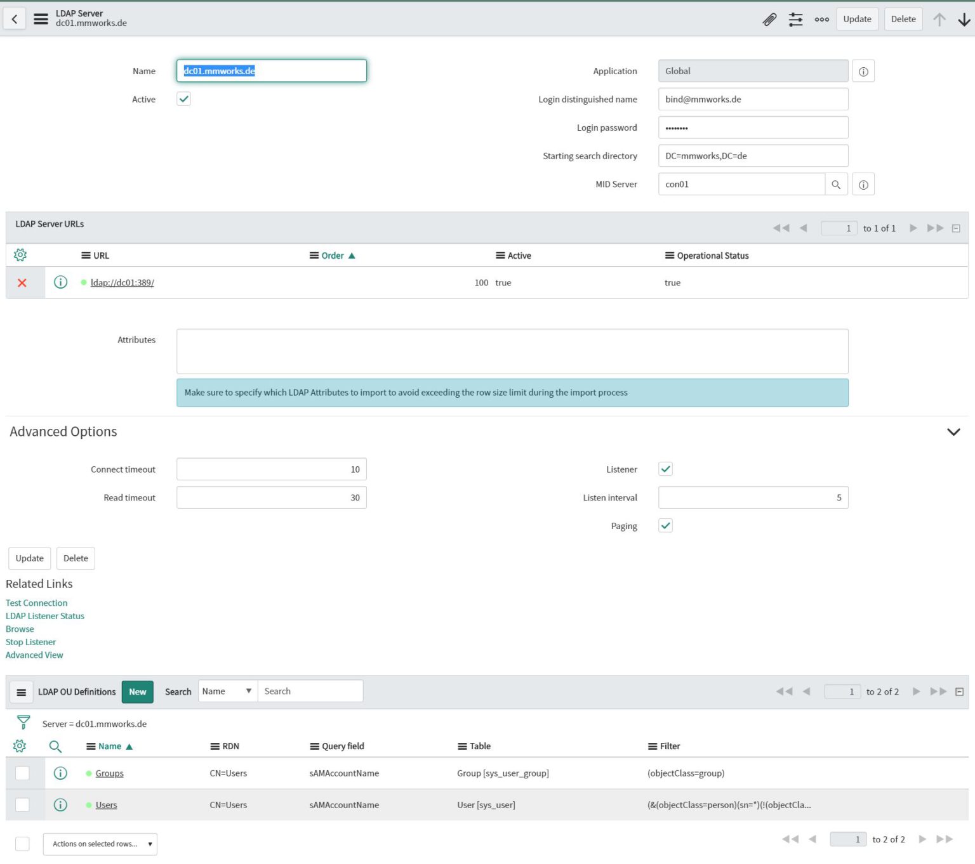This screenshot has width=975, height=864.
Task: Open MID Server field information circle
Action: pos(863,184)
